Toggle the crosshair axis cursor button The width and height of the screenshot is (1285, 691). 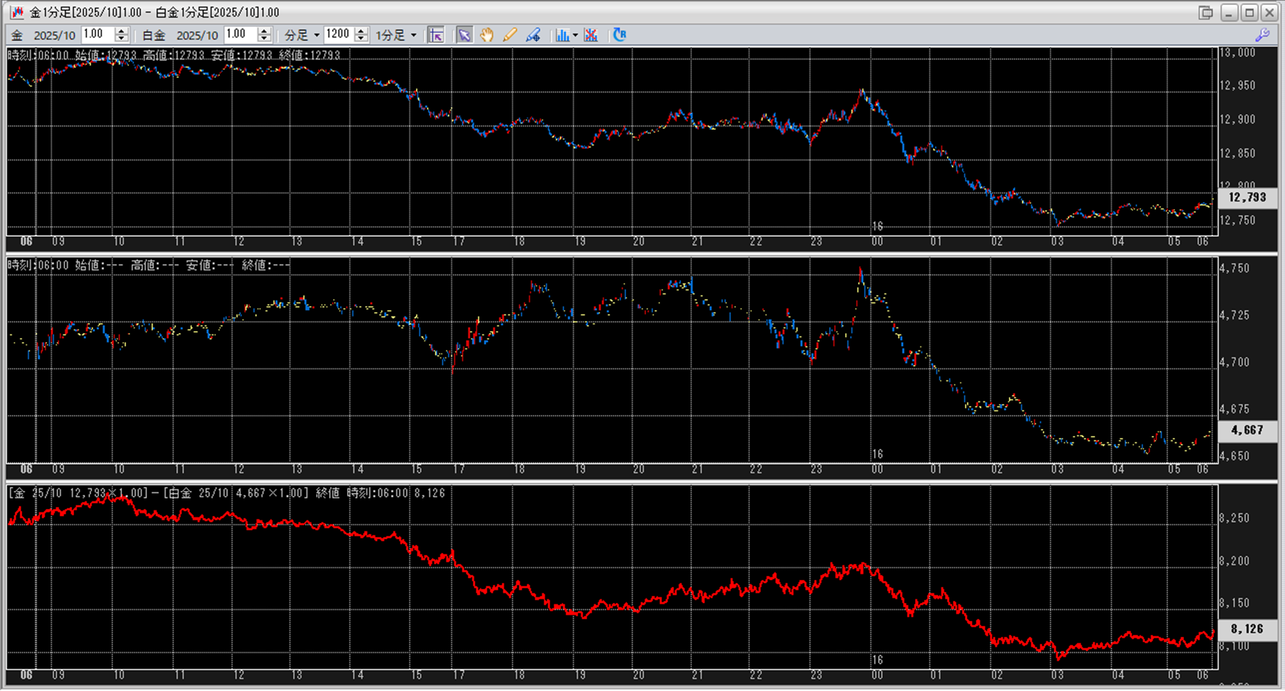pyautogui.click(x=436, y=35)
